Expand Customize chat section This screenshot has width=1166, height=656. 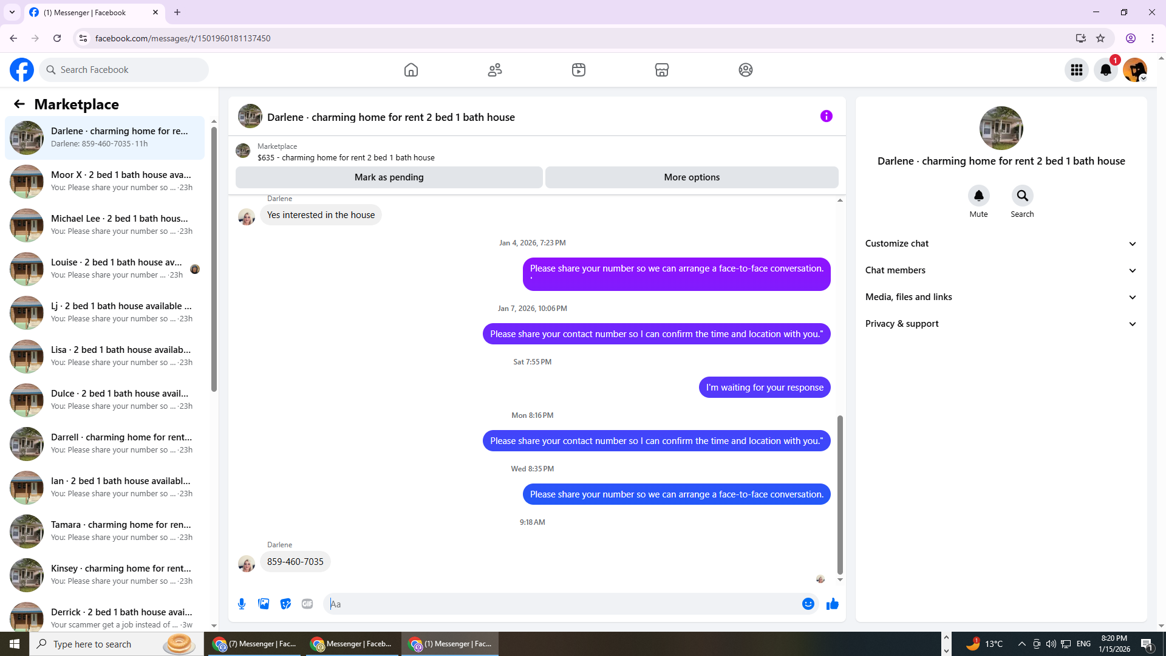tap(1000, 244)
